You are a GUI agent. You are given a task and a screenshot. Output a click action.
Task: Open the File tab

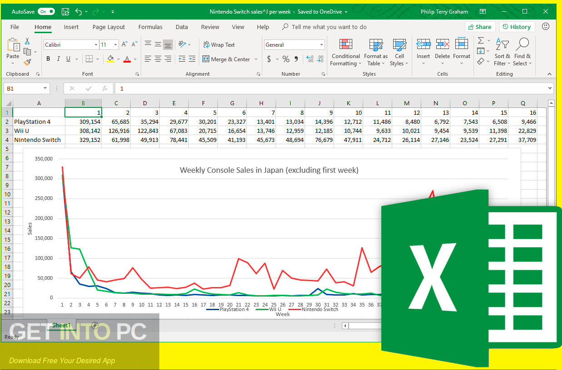[15, 27]
